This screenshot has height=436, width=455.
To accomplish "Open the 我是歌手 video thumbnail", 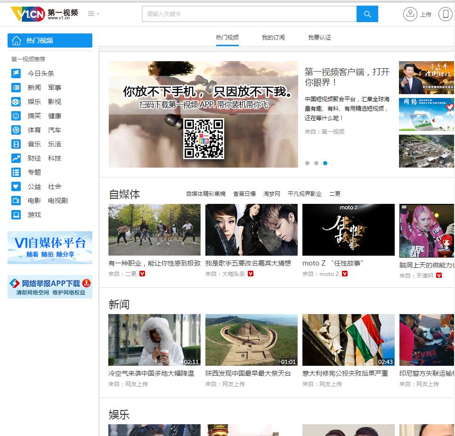I will click(252, 230).
